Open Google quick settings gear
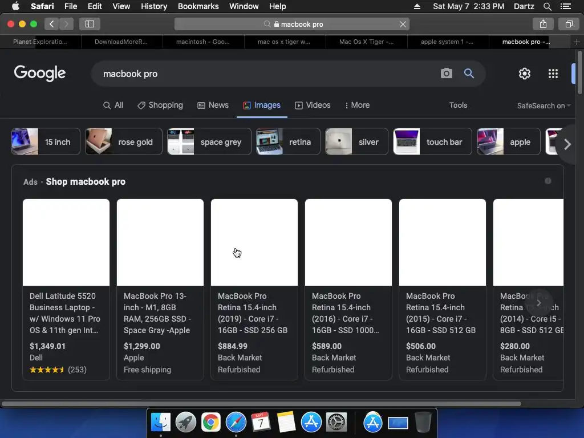This screenshot has height=438, width=584. (525, 74)
